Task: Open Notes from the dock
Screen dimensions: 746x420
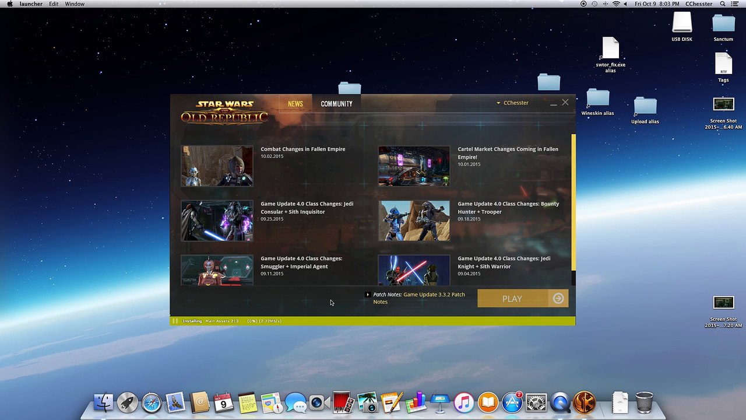Action: pos(247,402)
